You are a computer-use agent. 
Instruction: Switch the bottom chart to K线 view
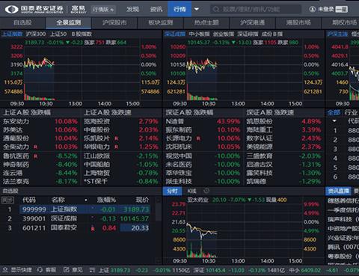click(x=191, y=191)
